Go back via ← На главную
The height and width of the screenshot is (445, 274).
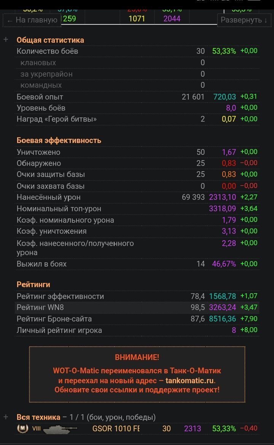[x=32, y=20]
